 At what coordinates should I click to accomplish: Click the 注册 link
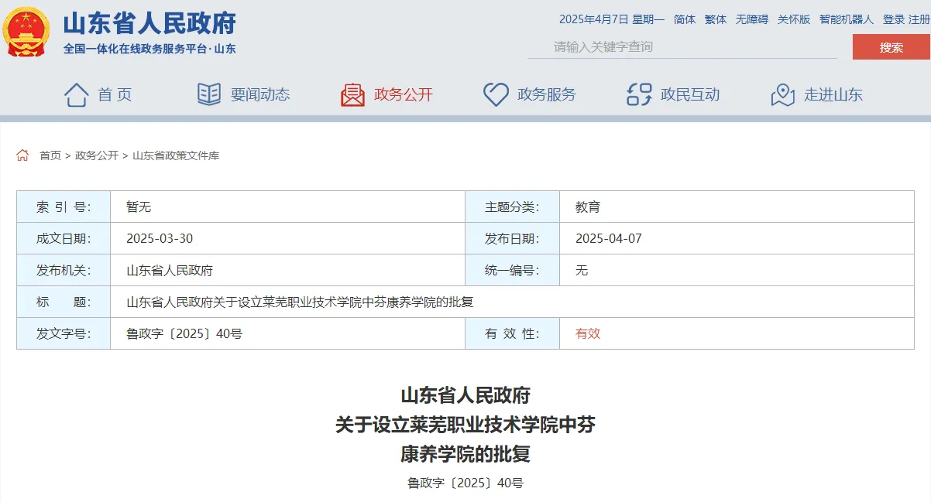tap(919, 19)
